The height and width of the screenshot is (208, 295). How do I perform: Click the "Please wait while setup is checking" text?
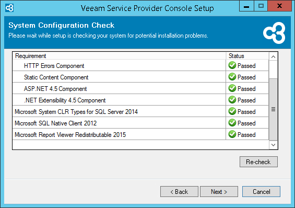coord(108,36)
